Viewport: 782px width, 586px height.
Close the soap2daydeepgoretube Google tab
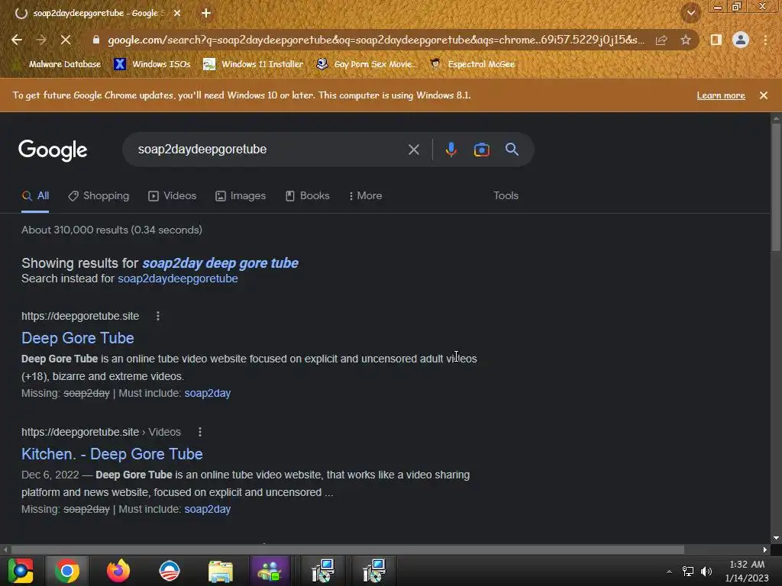click(x=177, y=14)
